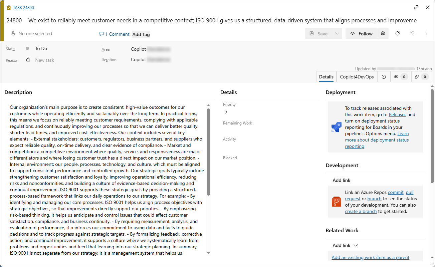
Task: Expand the Add link chevron under Related Work
Action: [x=356, y=245]
